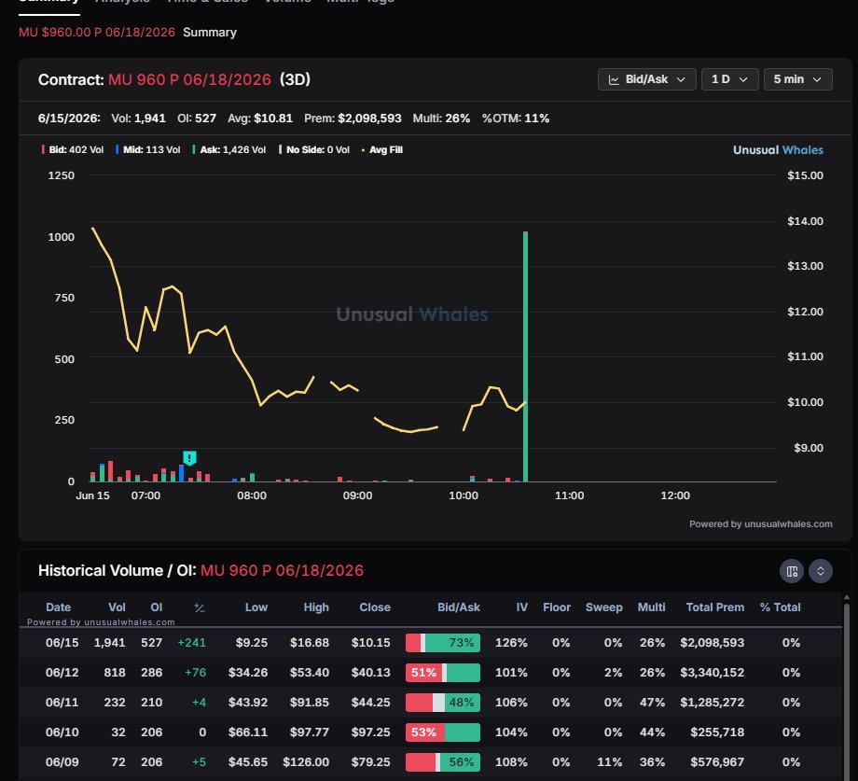
Task: Sort table by Floor column
Action: click(x=557, y=607)
